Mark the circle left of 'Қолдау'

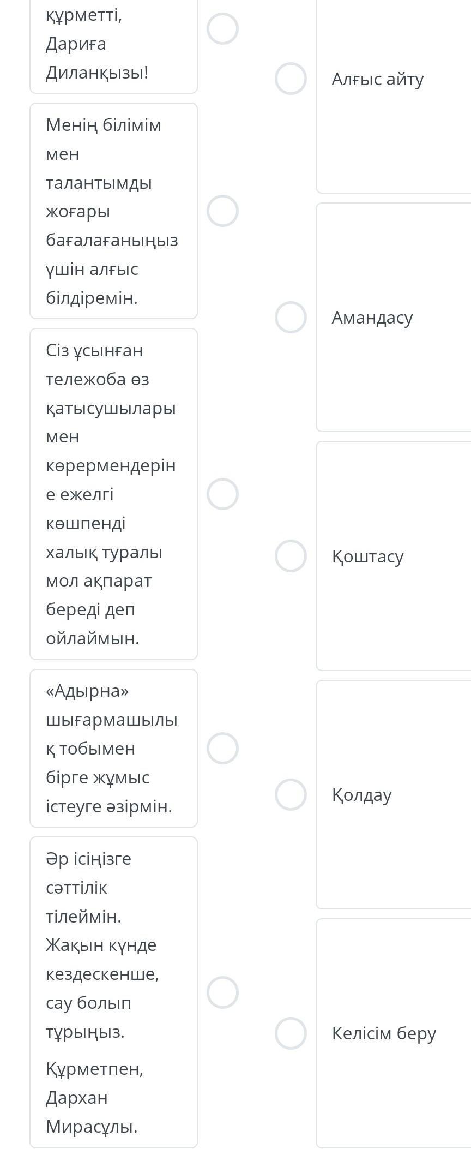pyautogui.click(x=291, y=794)
